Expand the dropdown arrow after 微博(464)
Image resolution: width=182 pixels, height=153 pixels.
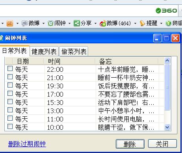135,24
